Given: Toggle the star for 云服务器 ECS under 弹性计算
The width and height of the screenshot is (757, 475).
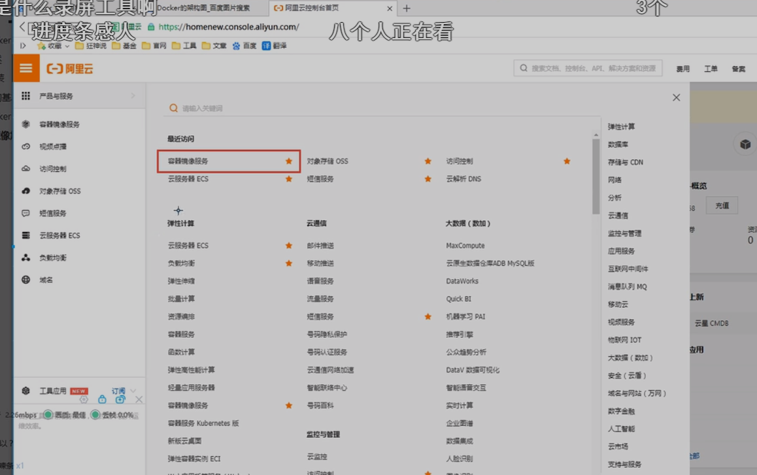Looking at the screenshot, I should (289, 246).
